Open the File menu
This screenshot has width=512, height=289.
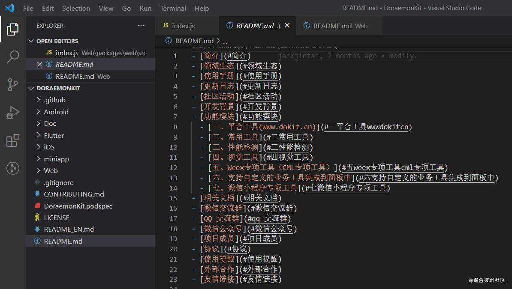tap(28, 8)
